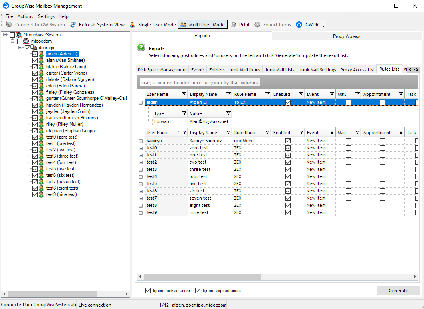Click the Refresh System View icon

pyautogui.click(x=73, y=24)
